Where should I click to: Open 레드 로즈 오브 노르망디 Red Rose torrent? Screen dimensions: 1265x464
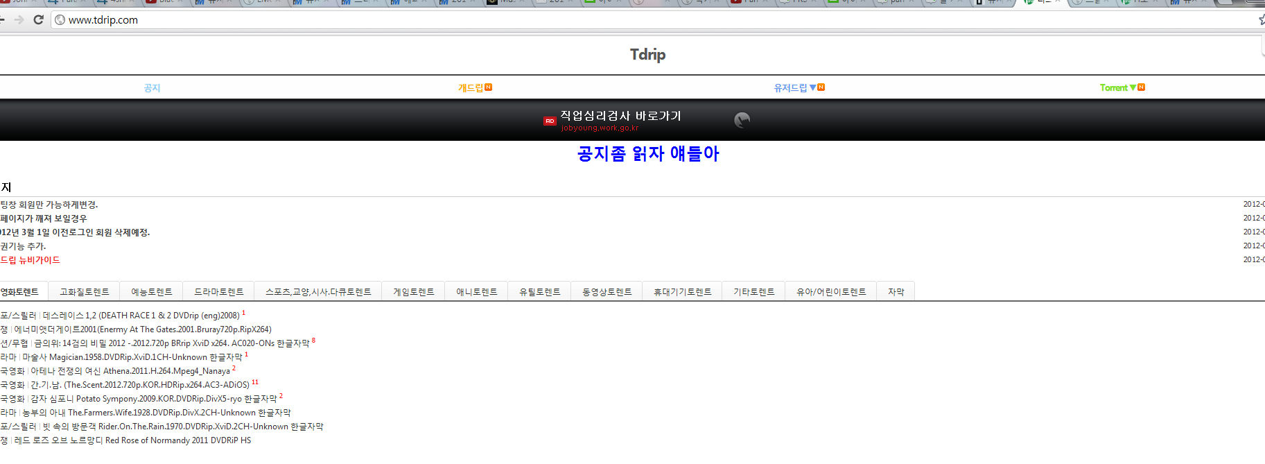tap(132, 440)
